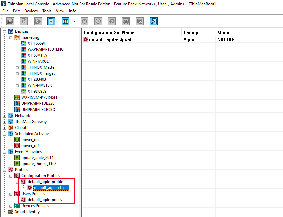Collapse the Event Activities node
The image size is (283, 217).
(x=5, y=152)
